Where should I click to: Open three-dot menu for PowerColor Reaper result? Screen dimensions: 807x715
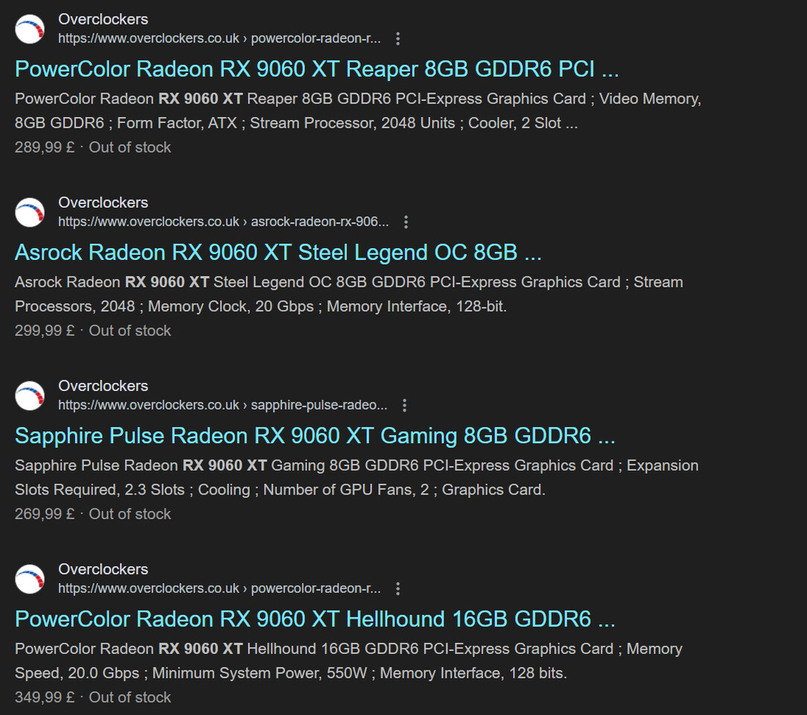tap(398, 39)
